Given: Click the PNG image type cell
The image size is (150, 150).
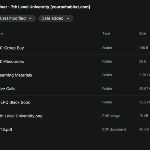Looking at the screenshot, I should (111, 116).
